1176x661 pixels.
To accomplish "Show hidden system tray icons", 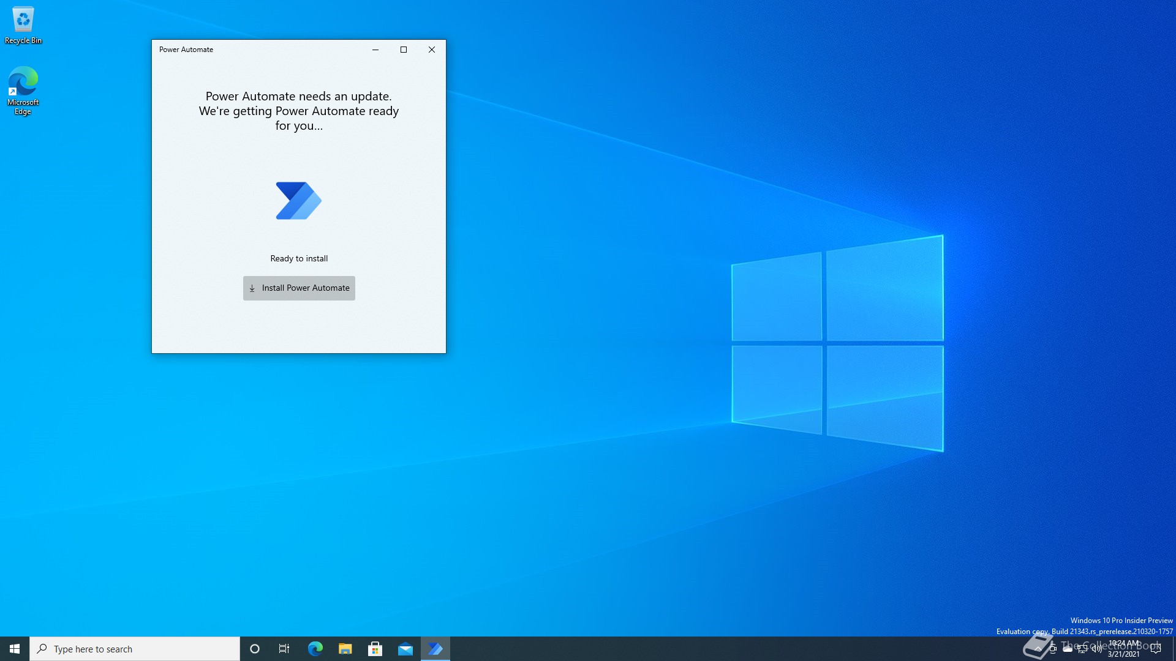I will tap(1038, 649).
